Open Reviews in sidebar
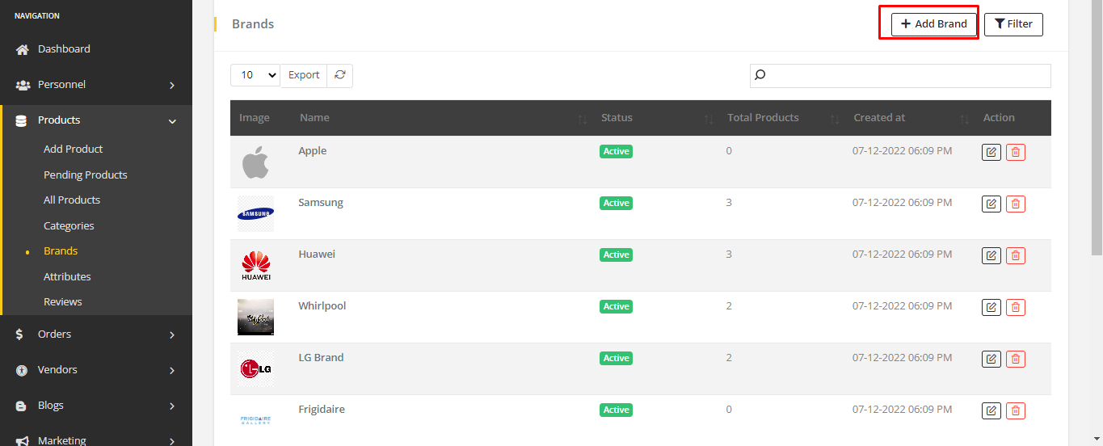This screenshot has height=446, width=1103. pos(63,302)
